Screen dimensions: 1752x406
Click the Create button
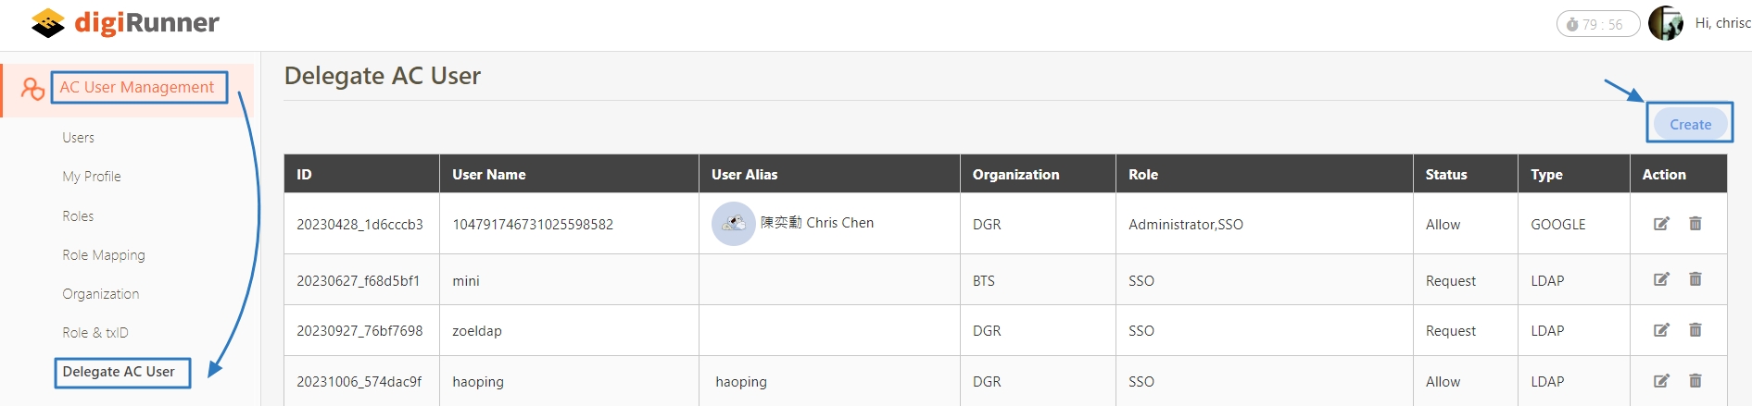[1690, 125]
